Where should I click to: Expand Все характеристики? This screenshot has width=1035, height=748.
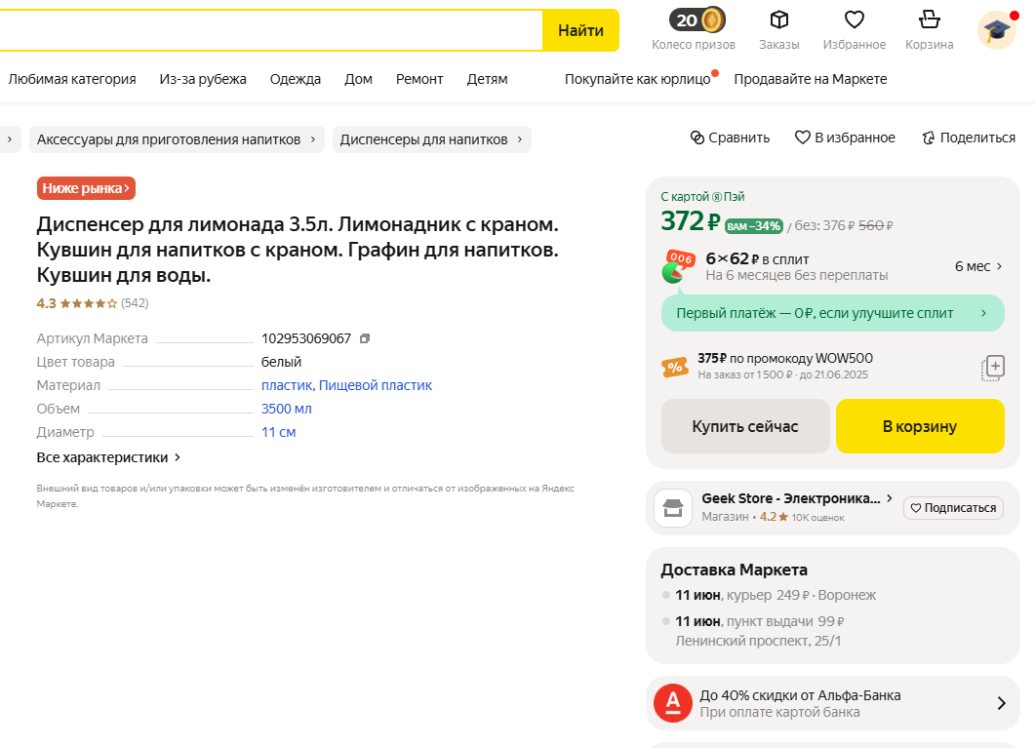click(108, 457)
